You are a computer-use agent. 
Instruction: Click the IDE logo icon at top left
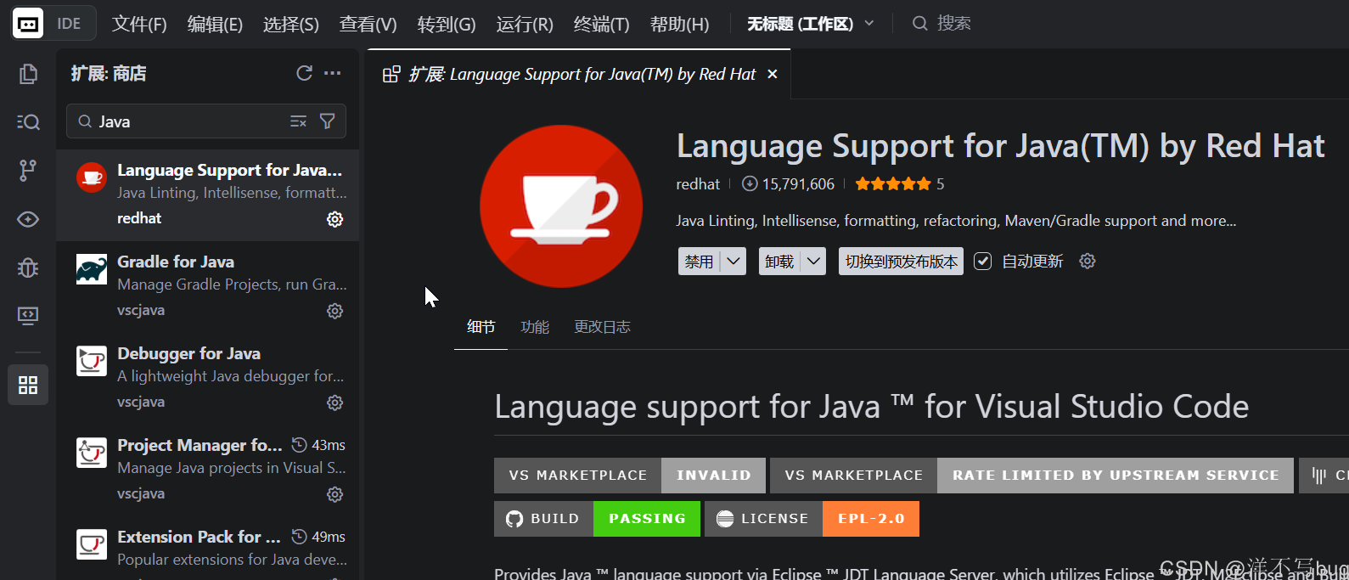tap(28, 23)
